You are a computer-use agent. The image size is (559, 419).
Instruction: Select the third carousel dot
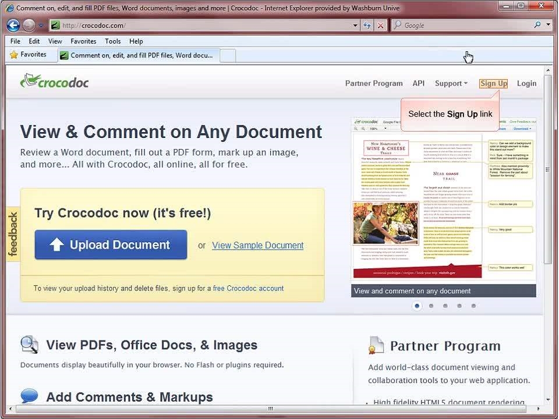click(445, 306)
